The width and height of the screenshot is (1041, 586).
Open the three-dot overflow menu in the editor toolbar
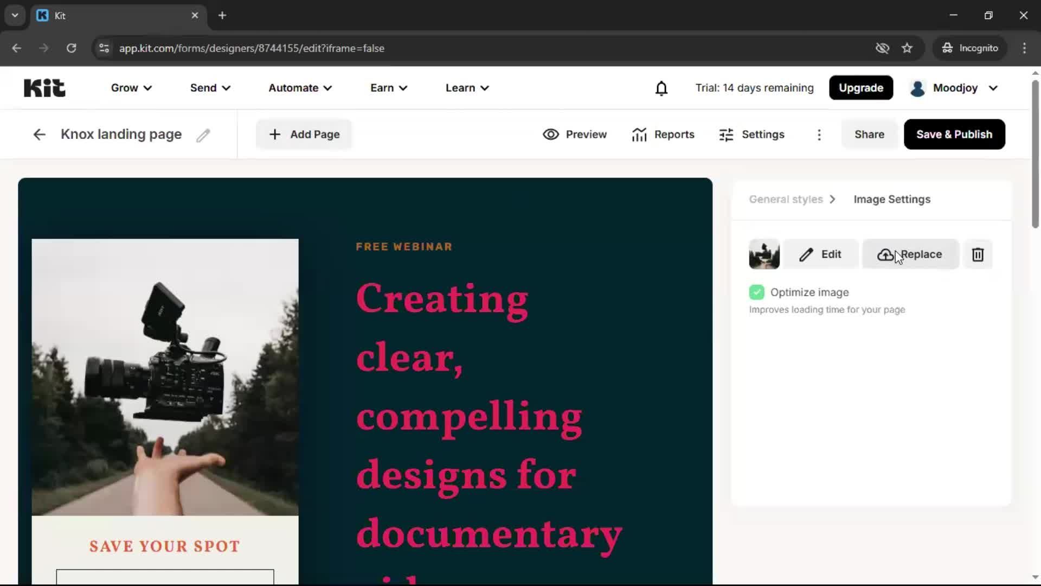(x=819, y=135)
